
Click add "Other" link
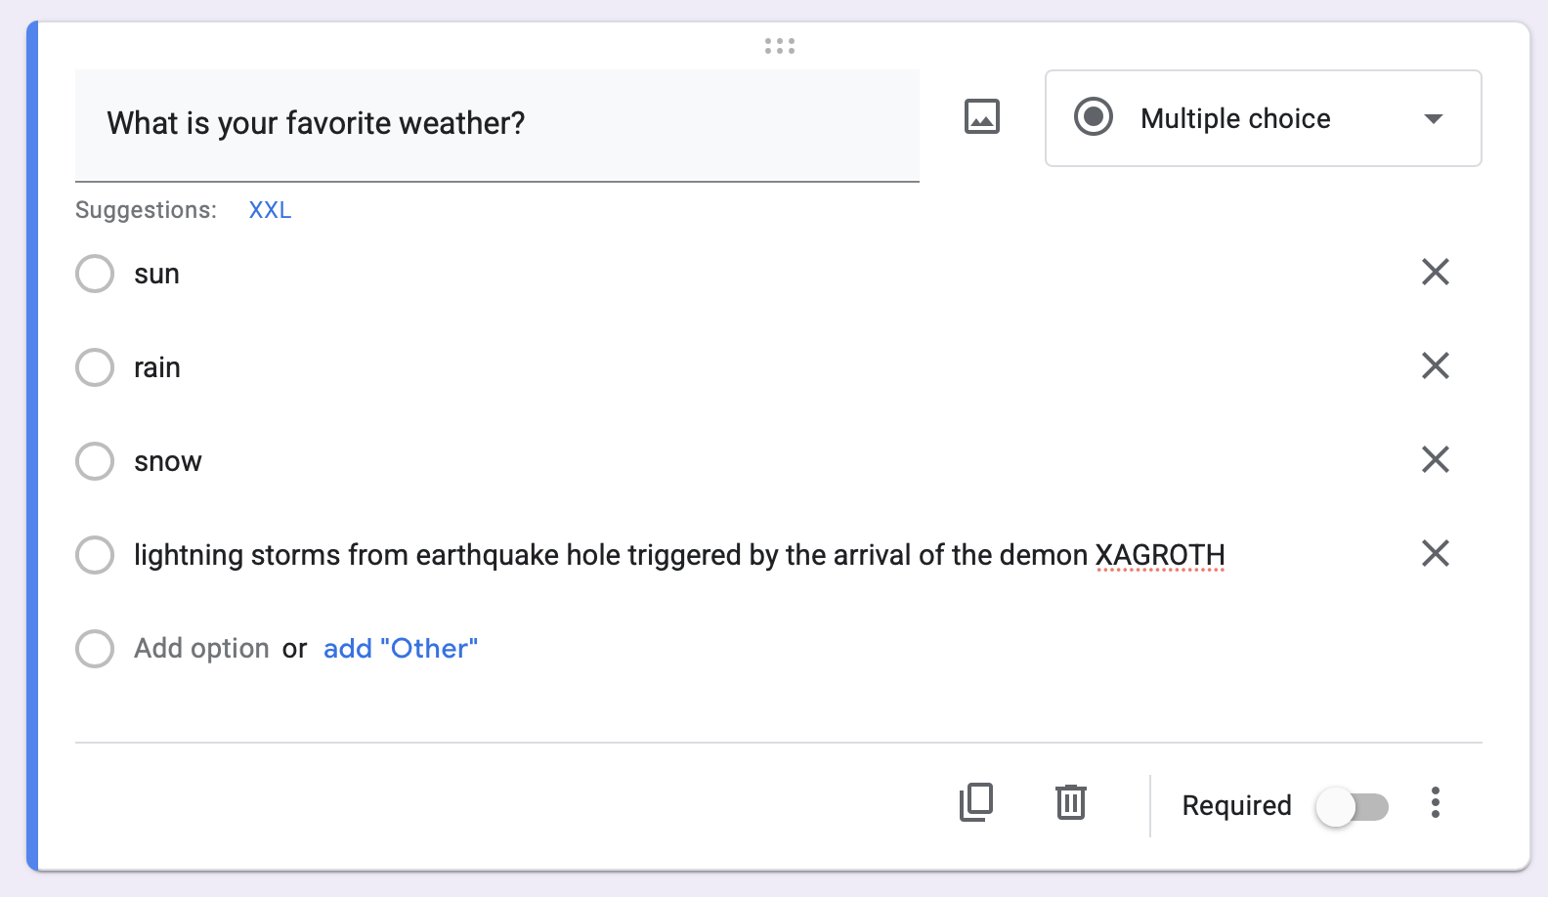tap(400, 649)
